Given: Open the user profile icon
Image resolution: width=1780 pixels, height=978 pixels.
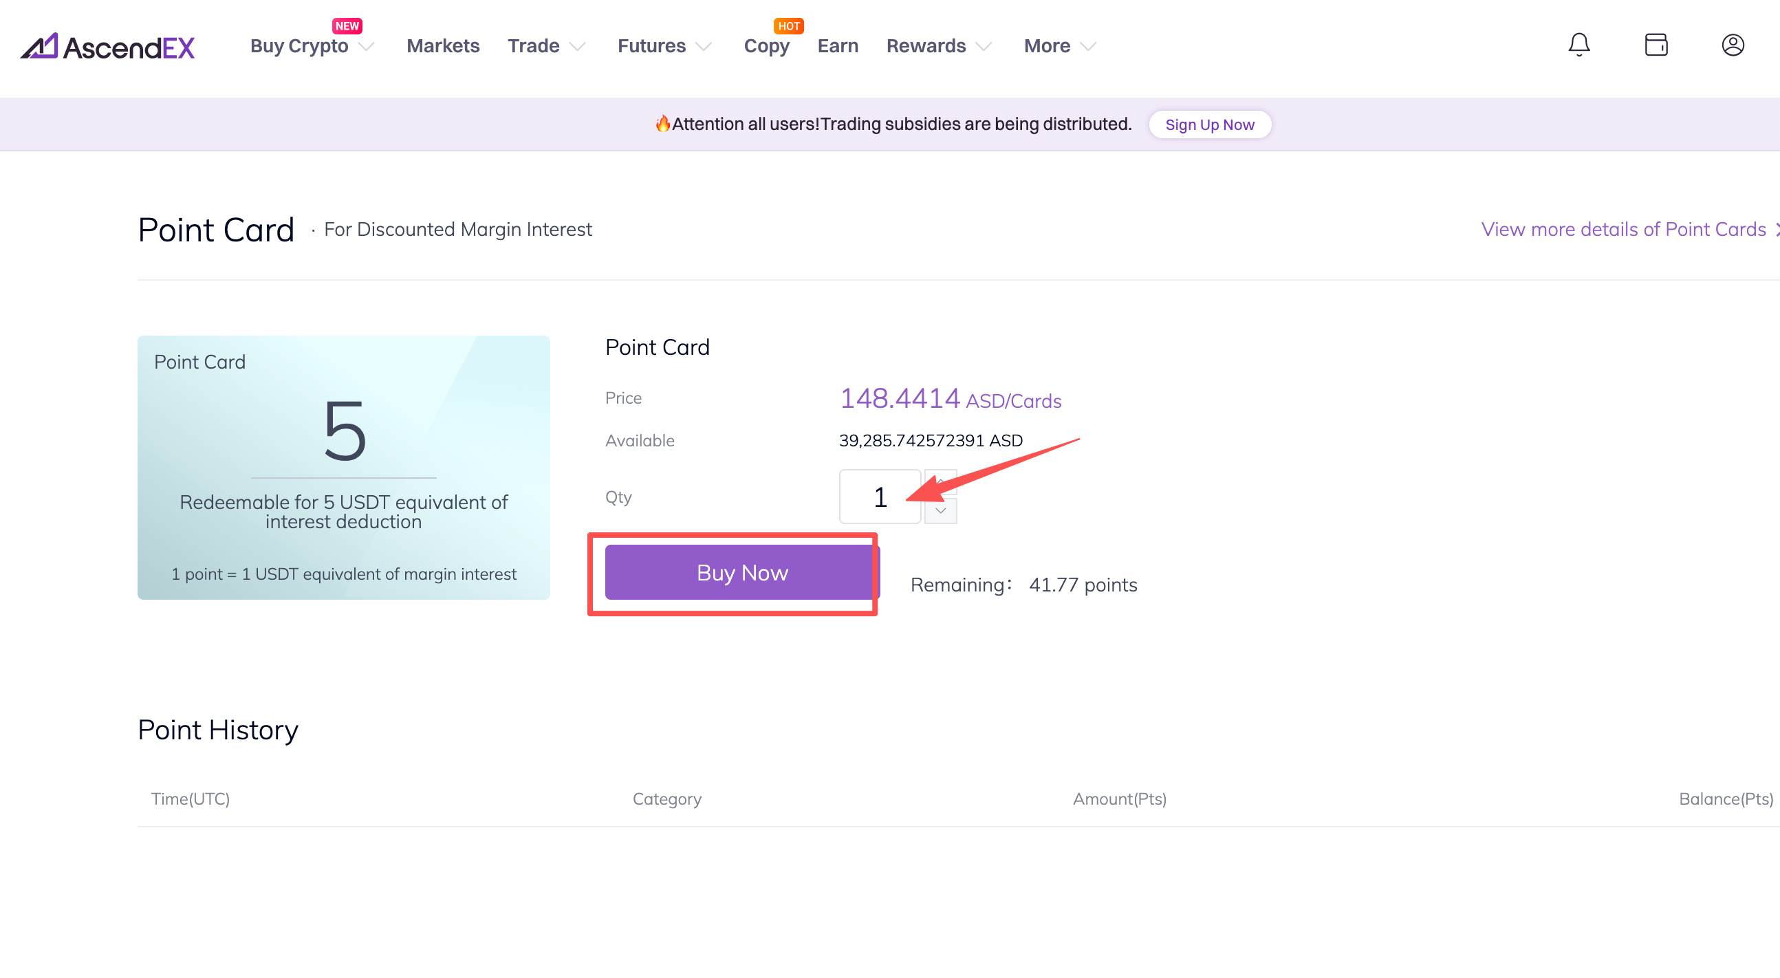Looking at the screenshot, I should click(1733, 45).
